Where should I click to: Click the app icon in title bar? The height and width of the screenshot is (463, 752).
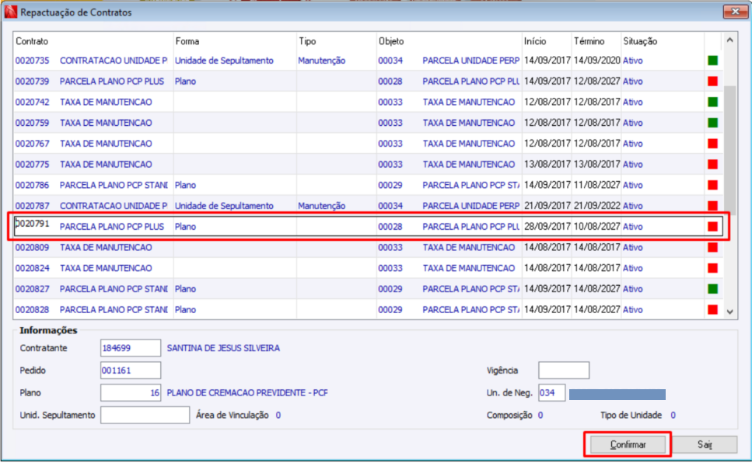(x=10, y=12)
